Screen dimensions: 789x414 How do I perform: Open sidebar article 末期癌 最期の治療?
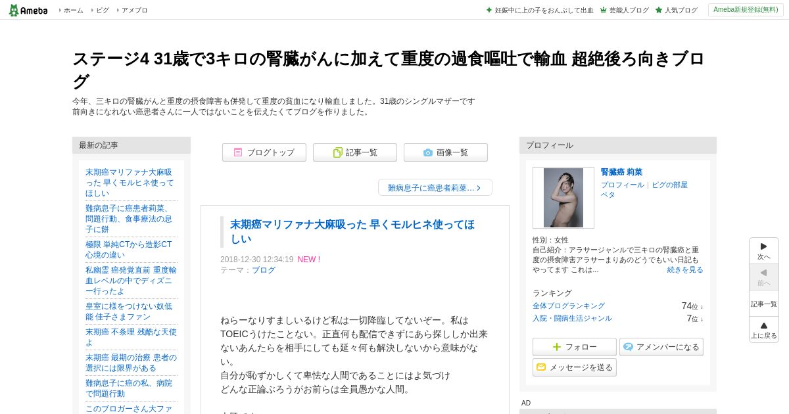[x=130, y=363]
